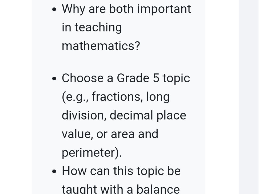Viewport: 259px width, 194px height.
Task: Click the bullet before "Choose a Grade 5 topic"
Action: pos(54,79)
